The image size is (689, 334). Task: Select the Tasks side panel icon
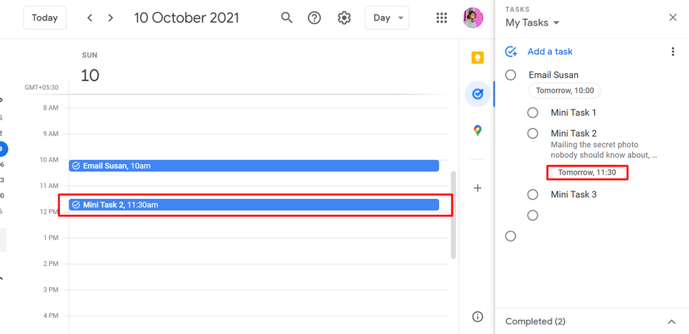click(478, 94)
